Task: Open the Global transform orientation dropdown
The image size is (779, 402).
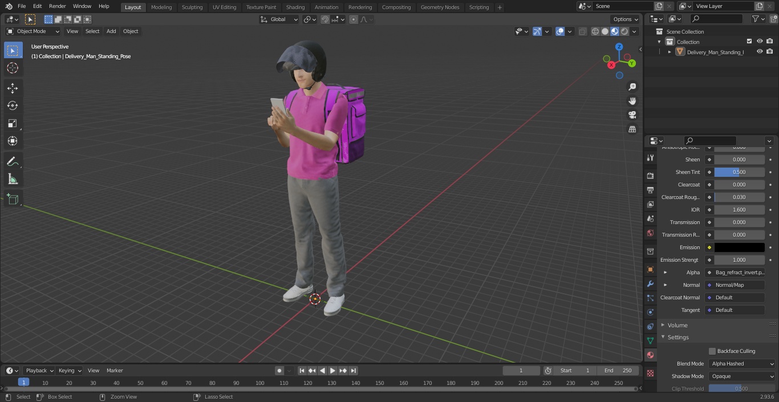Action: pyautogui.click(x=279, y=19)
